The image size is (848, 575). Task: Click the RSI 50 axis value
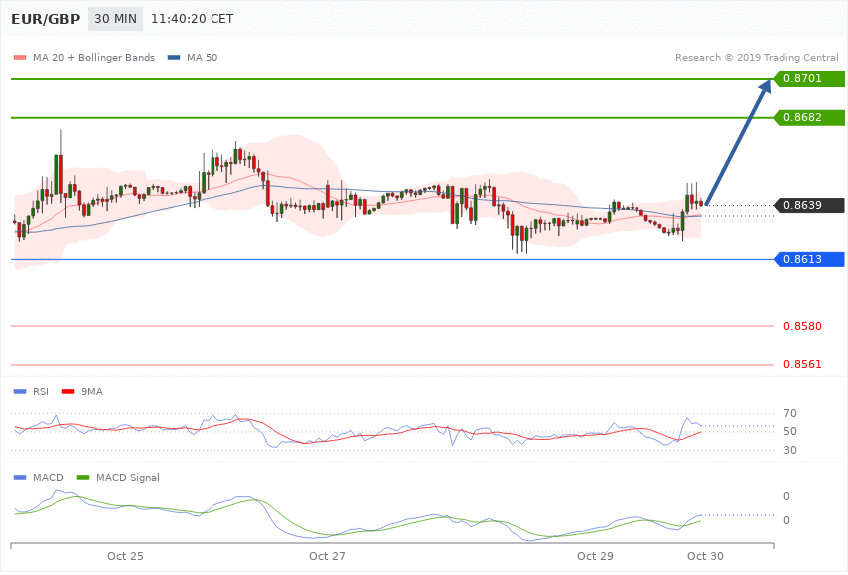[789, 431]
